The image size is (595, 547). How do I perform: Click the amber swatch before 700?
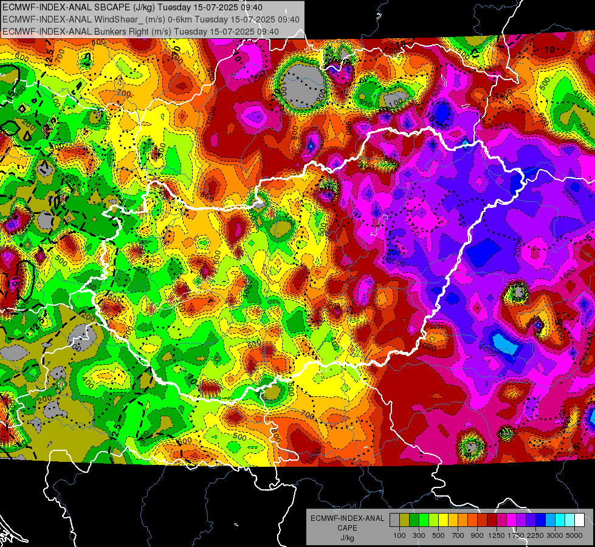coord(453,520)
